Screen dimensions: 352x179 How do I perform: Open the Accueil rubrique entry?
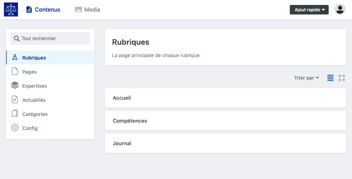[x=225, y=98]
